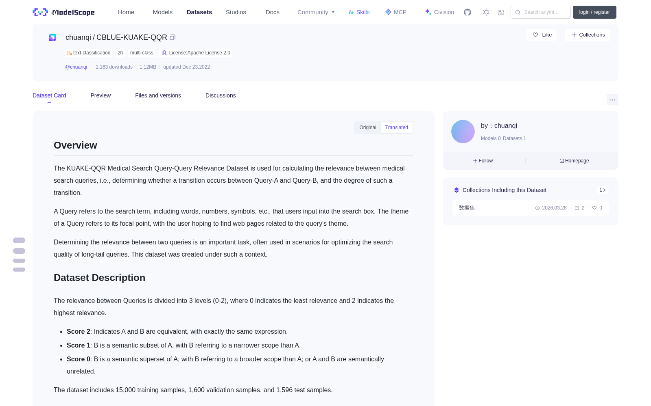651x406 pixels.
Task: Click the Score 1 bullet label
Action: [x=79, y=346]
